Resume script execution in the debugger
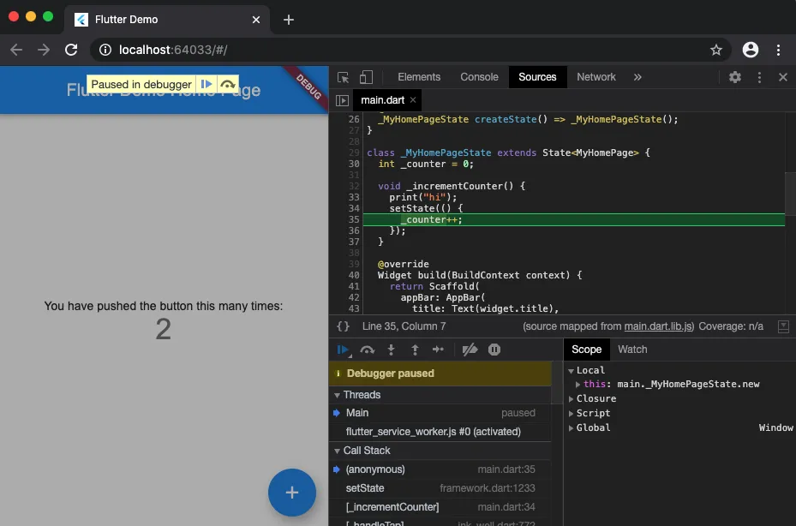 click(344, 350)
